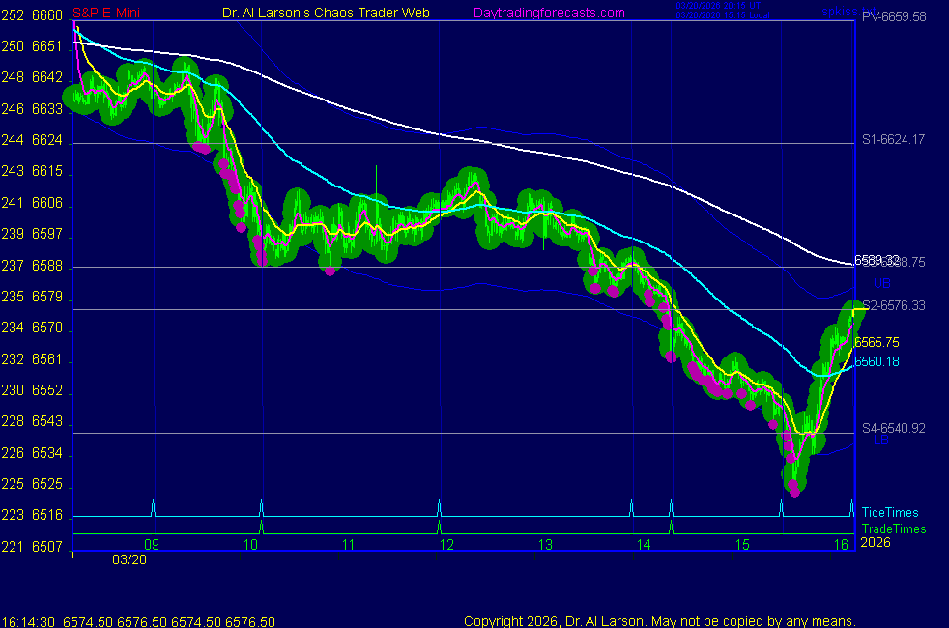Select the 12 hour label on time axis
The height and width of the screenshot is (628, 949).
pos(446,545)
